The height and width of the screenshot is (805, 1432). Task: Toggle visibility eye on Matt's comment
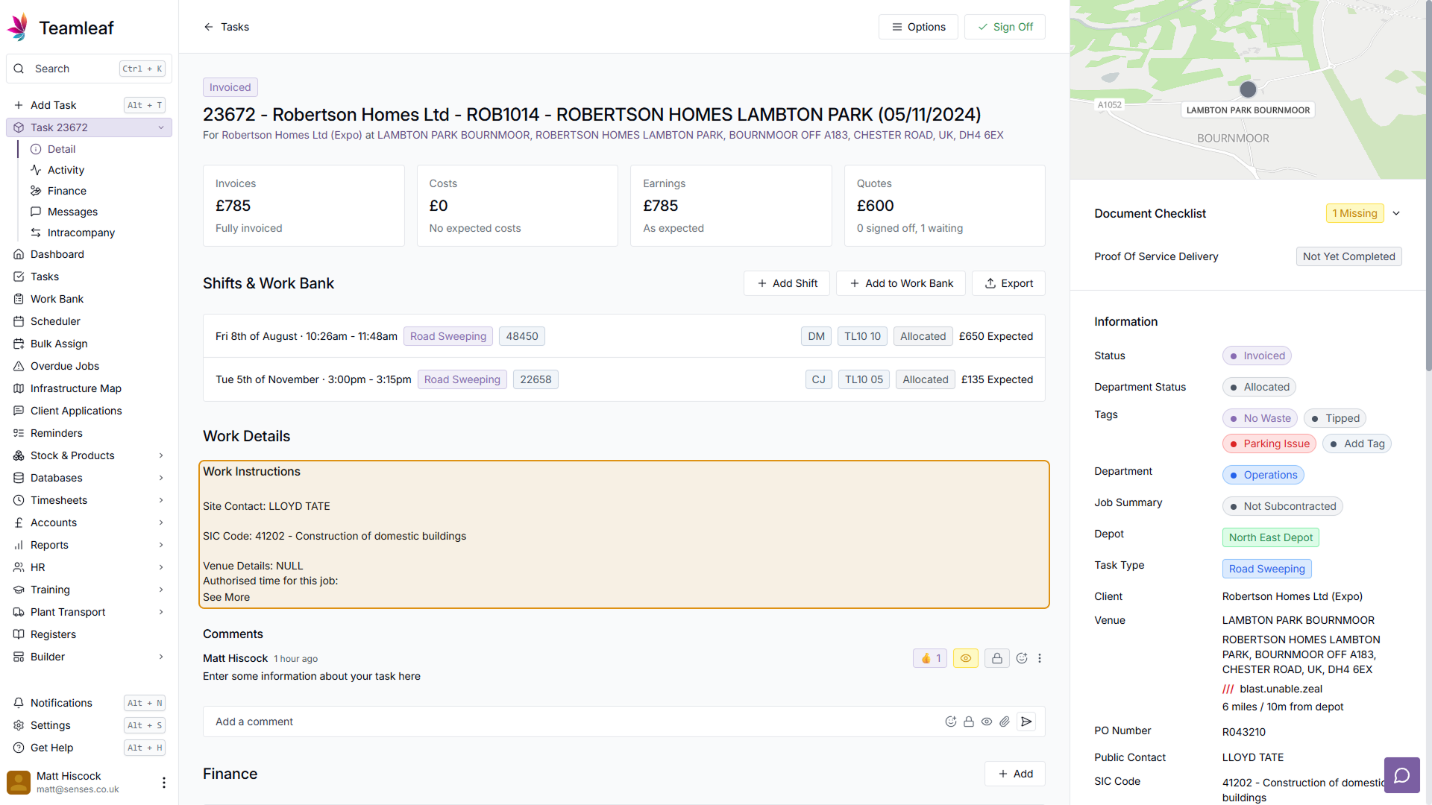tap(966, 658)
